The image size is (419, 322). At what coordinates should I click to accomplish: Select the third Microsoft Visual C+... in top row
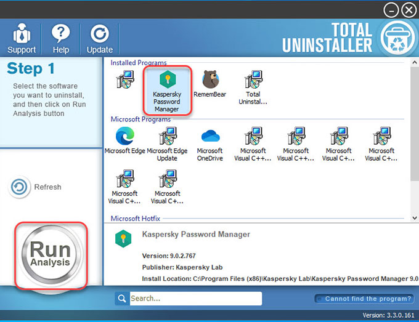click(338, 144)
